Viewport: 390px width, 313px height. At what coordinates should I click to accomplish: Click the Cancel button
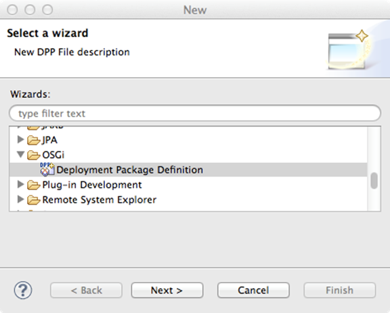point(253,290)
